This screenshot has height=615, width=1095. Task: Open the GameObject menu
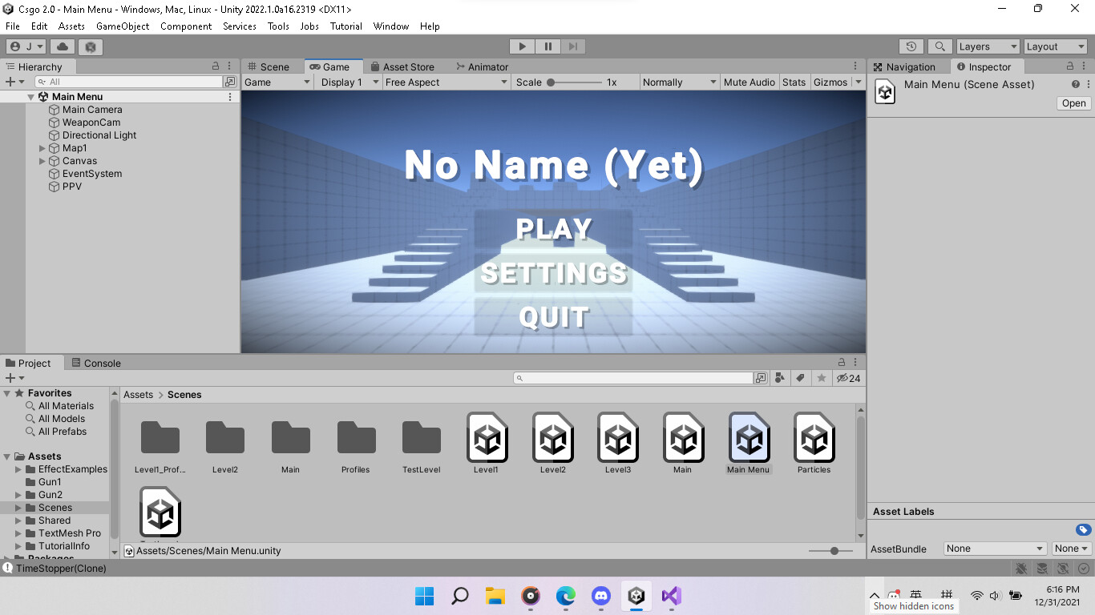(123, 26)
